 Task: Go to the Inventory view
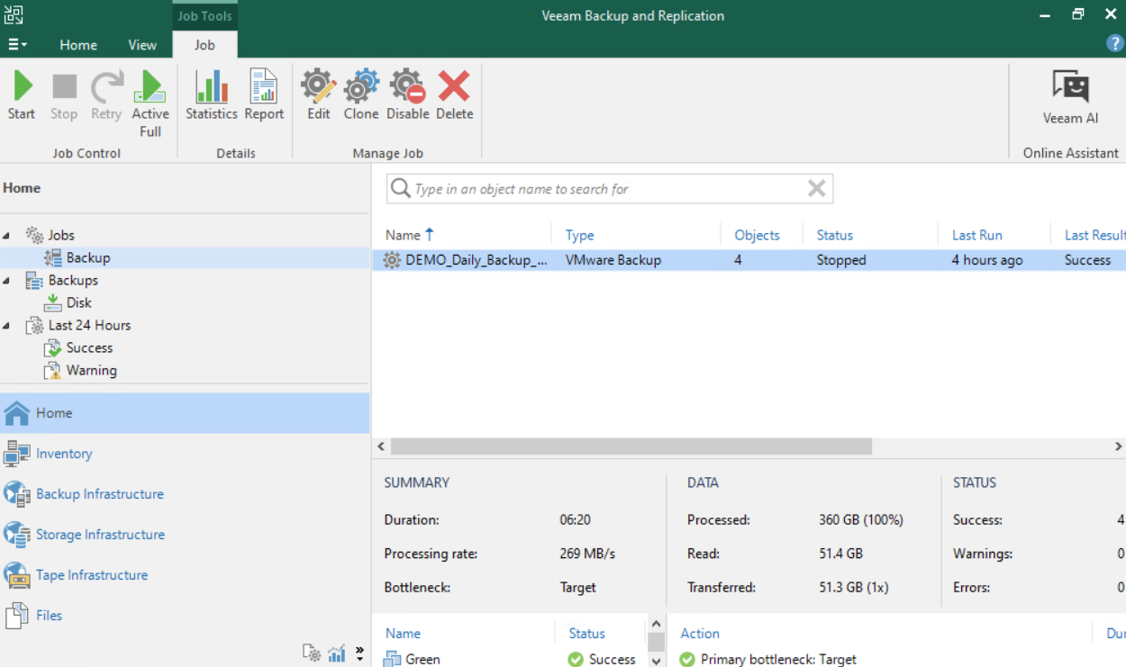point(64,454)
